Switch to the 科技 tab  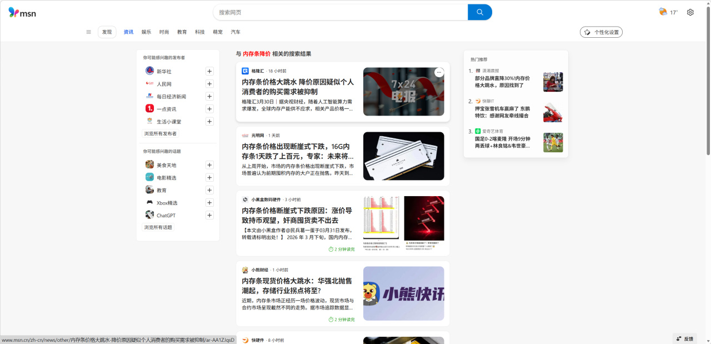pyautogui.click(x=200, y=32)
